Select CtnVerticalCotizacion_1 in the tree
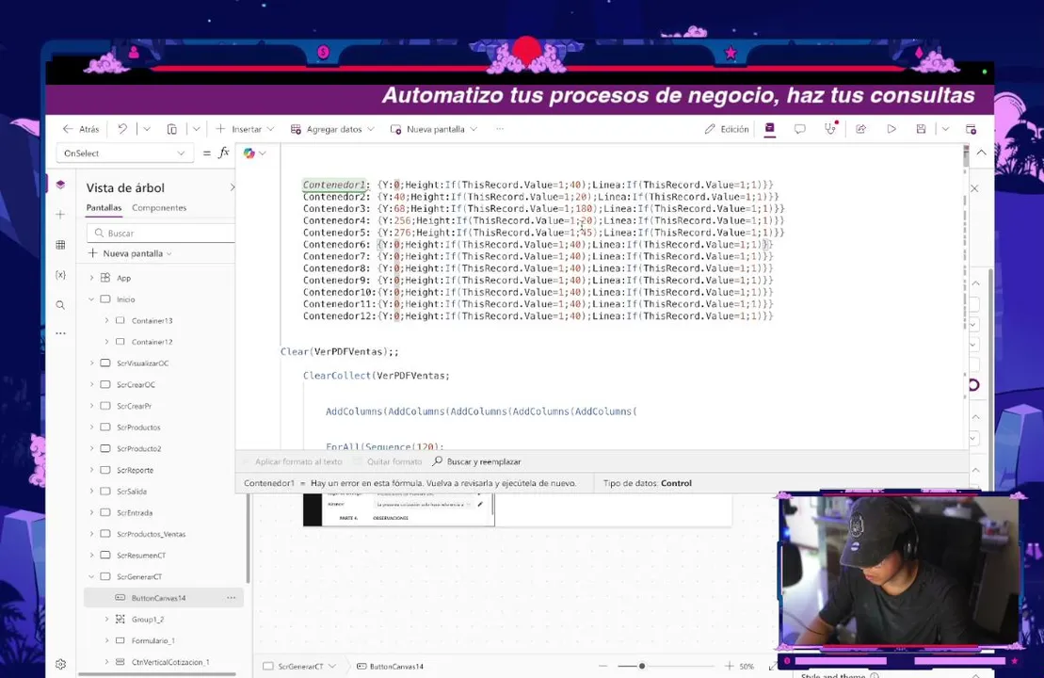This screenshot has height=678, width=1044. pos(170,662)
